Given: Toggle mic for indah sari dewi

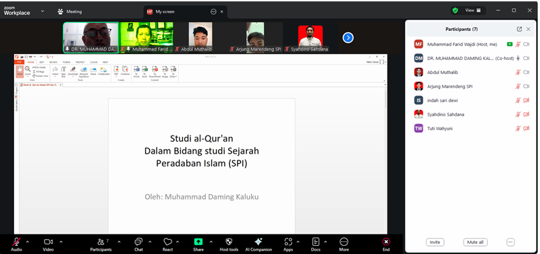Looking at the screenshot, I should click(x=518, y=100).
